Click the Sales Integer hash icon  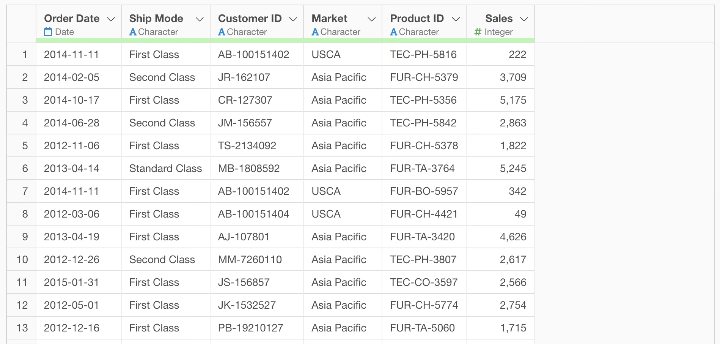click(478, 32)
